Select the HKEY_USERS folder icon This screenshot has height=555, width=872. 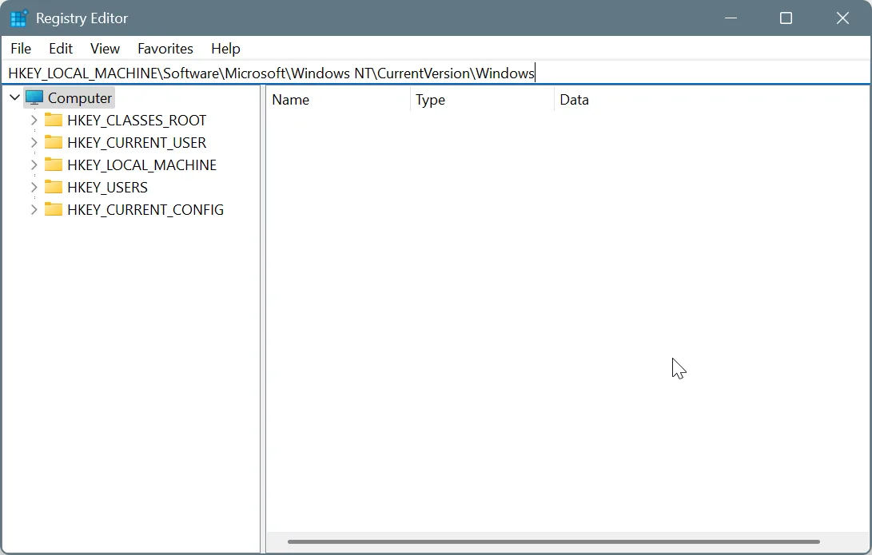pos(53,187)
